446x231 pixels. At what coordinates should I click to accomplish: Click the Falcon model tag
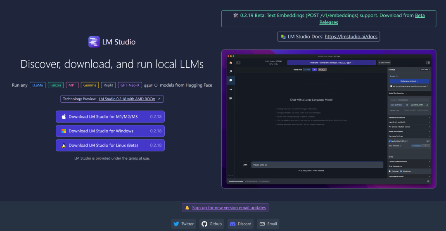click(56, 85)
